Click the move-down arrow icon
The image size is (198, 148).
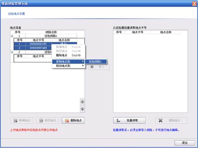(x=82, y=109)
